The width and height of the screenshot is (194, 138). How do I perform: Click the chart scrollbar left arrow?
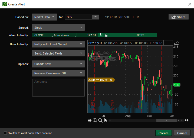pos(110,120)
